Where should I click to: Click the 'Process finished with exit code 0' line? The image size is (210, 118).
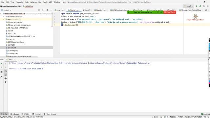coord(26,69)
